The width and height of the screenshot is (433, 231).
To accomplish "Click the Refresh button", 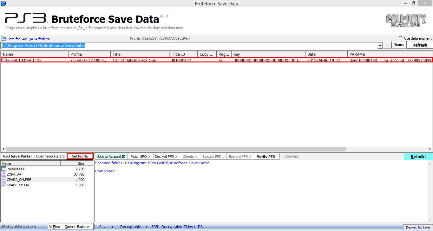I will (x=420, y=45).
